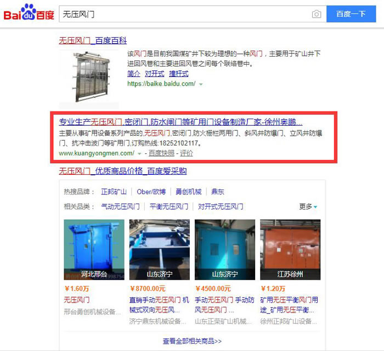Expand the arrow beside www.kuangyongmen.com URL
The height and width of the screenshot is (351, 384).
[139, 154]
